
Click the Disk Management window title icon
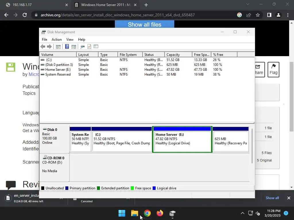pyautogui.click(x=44, y=32)
